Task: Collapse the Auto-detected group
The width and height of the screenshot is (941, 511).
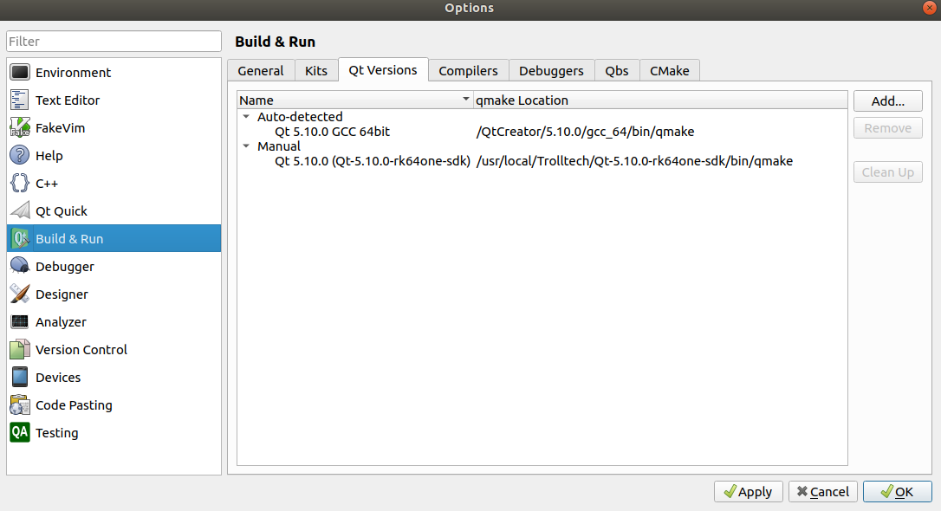Action: [x=246, y=116]
